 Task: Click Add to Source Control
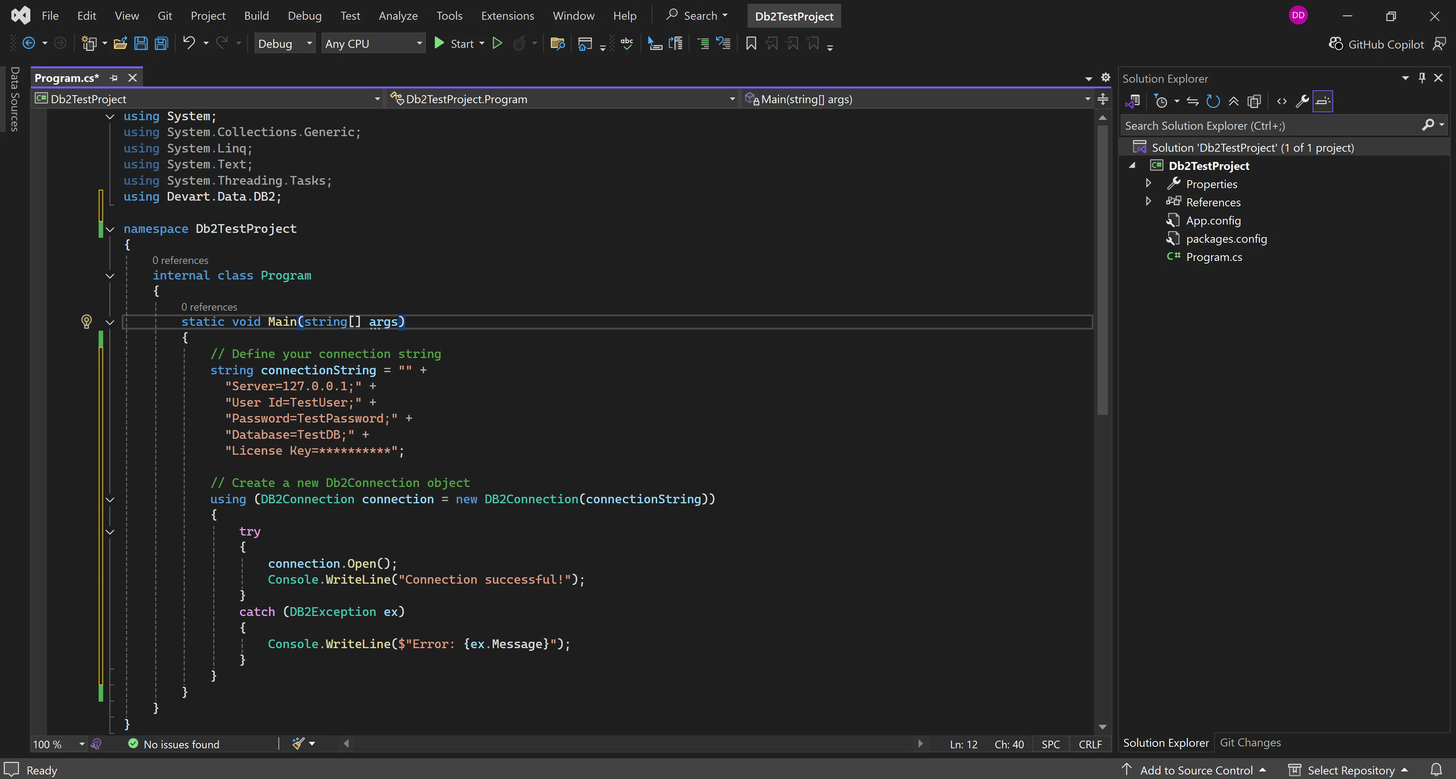1194,770
